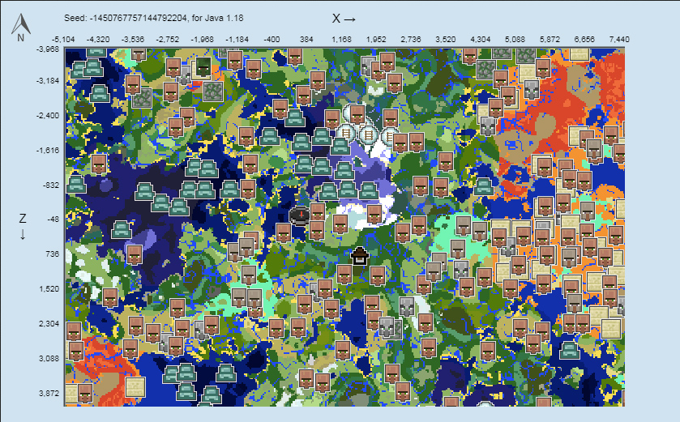Select village near X -230 Z -2,600
The image size is (680, 422).
(x=280, y=109)
